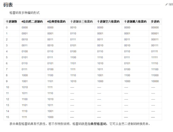Click decimal number 15 in first column
Viewport: 173px width, 132px height.
(8, 117)
